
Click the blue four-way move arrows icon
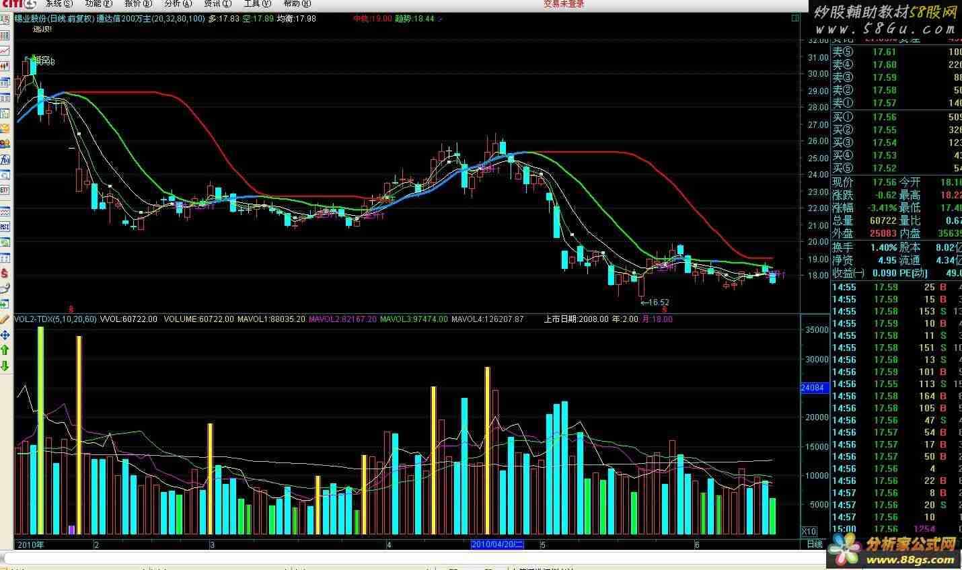(x=5, y=335)
